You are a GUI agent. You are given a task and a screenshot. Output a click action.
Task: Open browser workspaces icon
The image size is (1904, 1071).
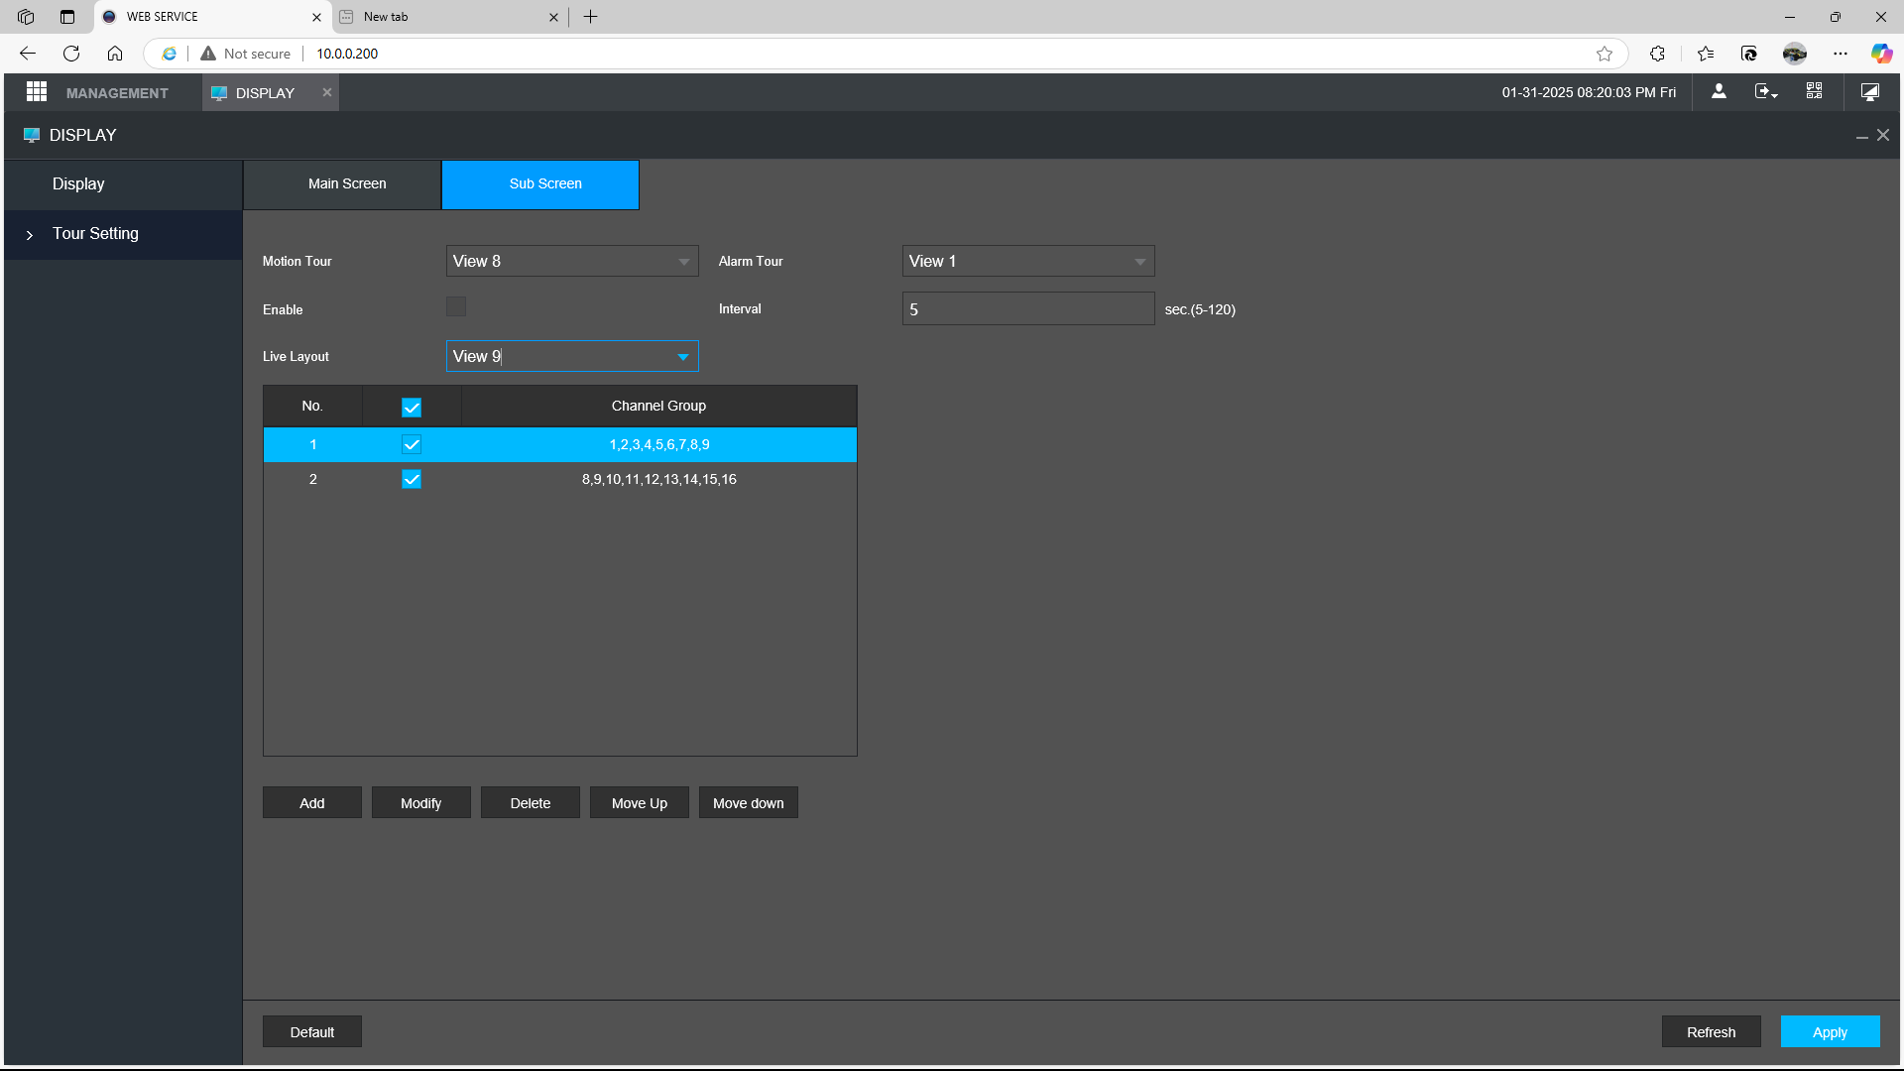[26, 17]
